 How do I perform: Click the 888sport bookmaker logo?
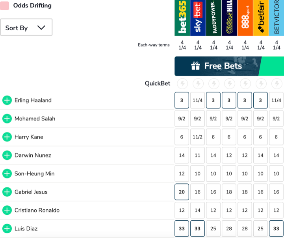(245, 18)
